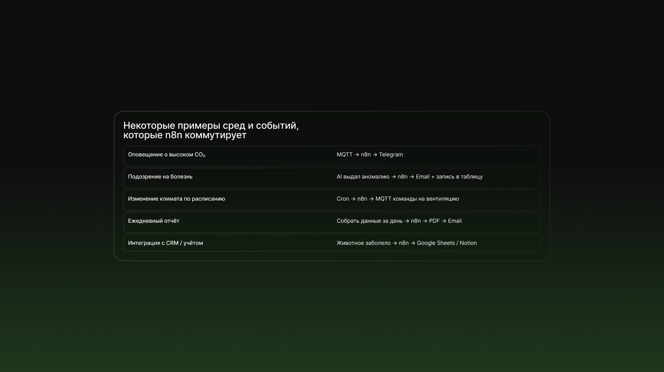Click the word 'PDF' in the daily report row
This screenshot has width=664, height=372.
pos(434,221)
